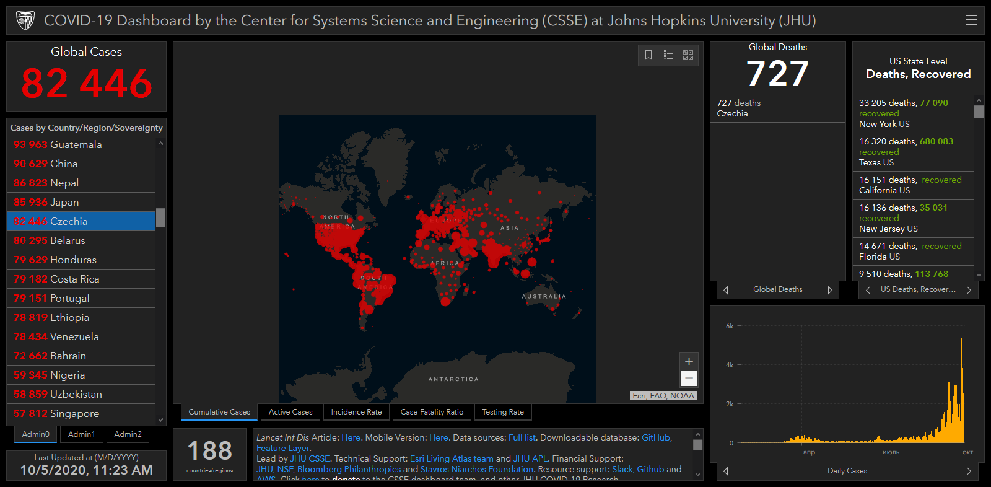Select Guatemala in country list

point(81,144)
